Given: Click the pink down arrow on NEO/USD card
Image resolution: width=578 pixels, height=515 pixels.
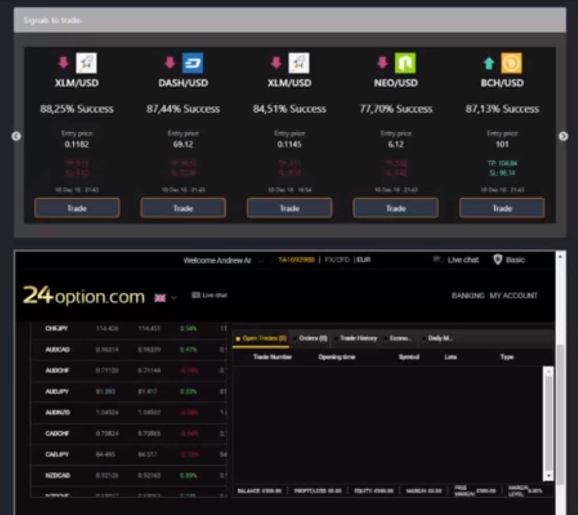Looking at the screenshot, I should click(x=383, y=62).
